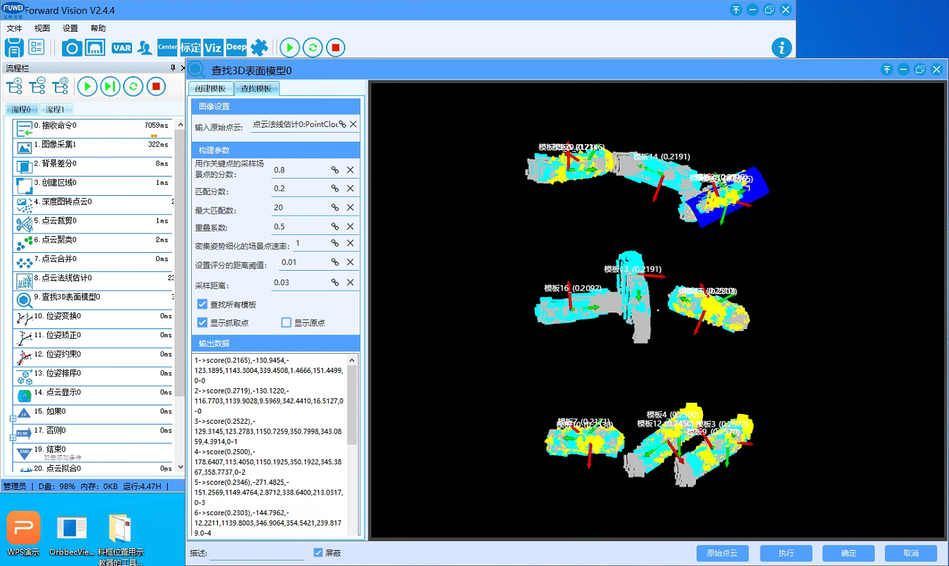Viewport: 949px width, 566px height.
Task: Run the flow in 流程栏 panel
Action: pos(87,86)
